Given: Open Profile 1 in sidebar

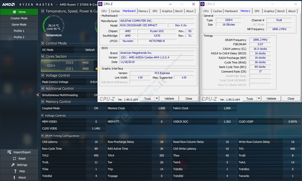Looking at the screenshot, I should (x=19, y=31).
